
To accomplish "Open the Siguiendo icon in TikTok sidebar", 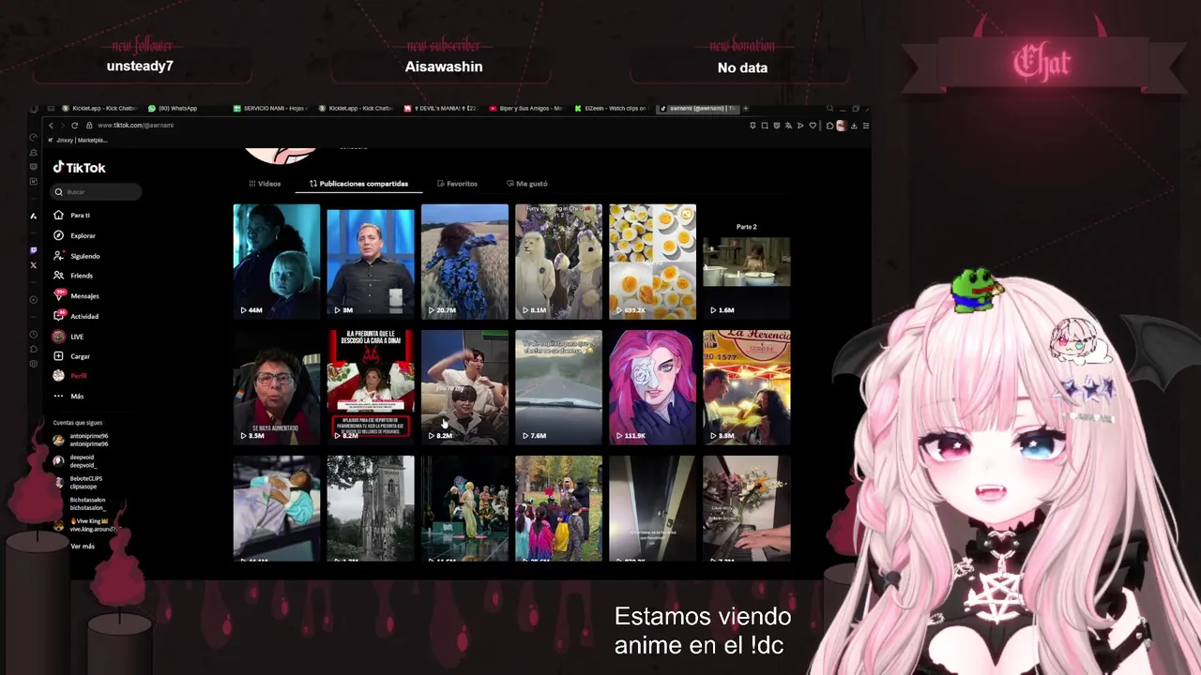I will click(59, 256).
